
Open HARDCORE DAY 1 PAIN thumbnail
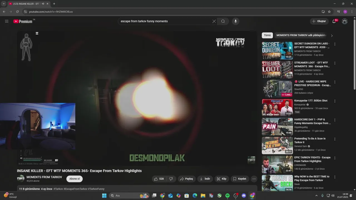coord(277,126)
